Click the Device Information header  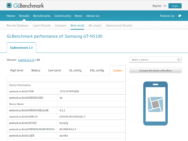tap(20, 85)
